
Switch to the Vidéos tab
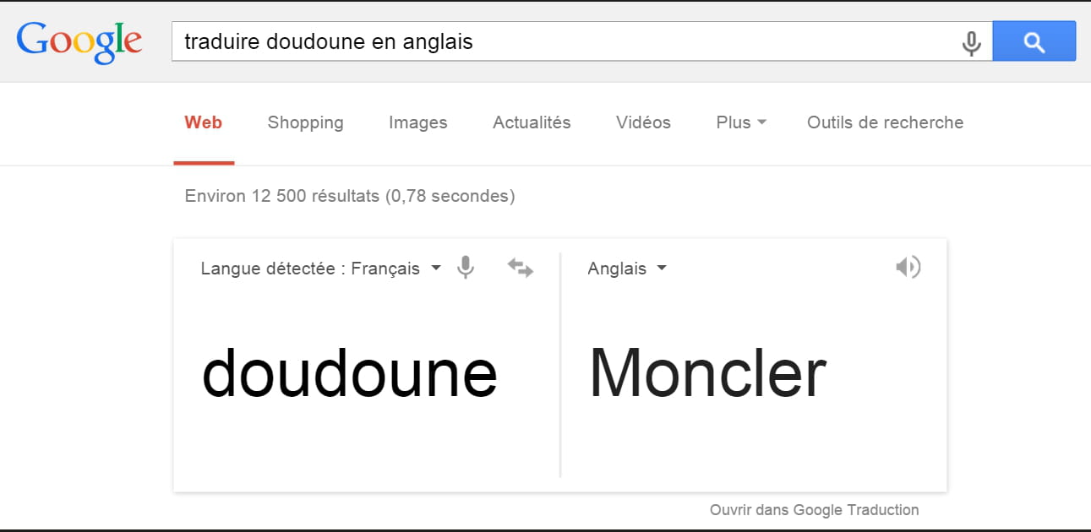point(643,122)
